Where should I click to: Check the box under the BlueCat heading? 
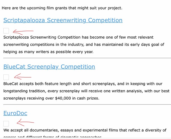tap(6, 77)
